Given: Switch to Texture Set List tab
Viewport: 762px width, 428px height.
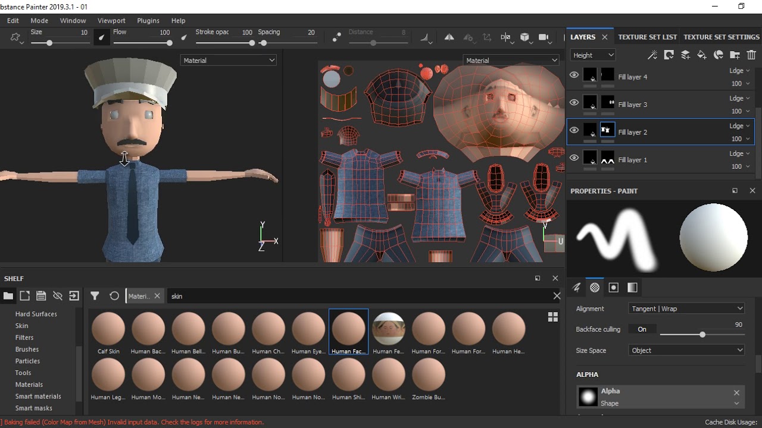Looking at the screenshot, I should pos(647,37).
